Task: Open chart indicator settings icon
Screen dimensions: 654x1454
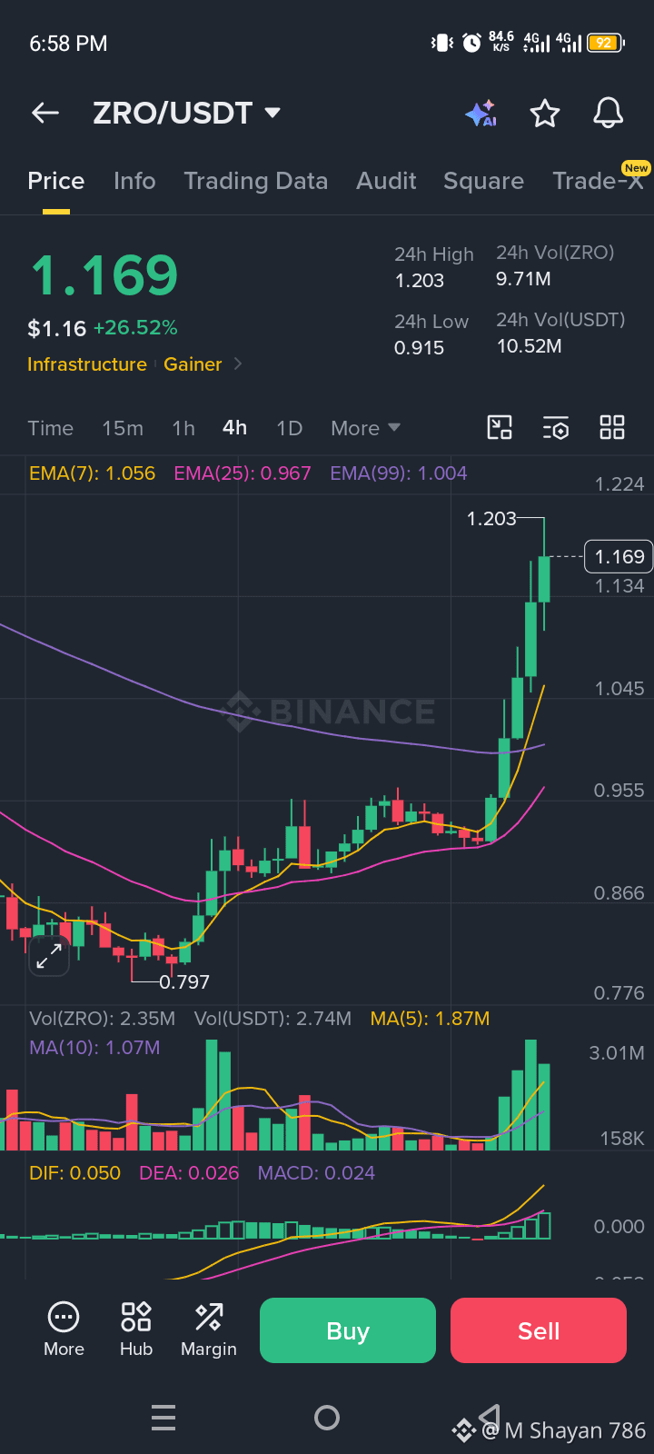Action: pos(556,427)
